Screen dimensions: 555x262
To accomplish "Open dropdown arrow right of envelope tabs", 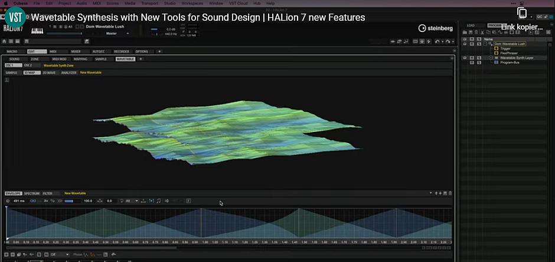I will [431, 193].
